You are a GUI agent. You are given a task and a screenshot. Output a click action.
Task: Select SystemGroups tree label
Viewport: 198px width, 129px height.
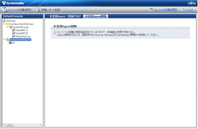(20, 27)
